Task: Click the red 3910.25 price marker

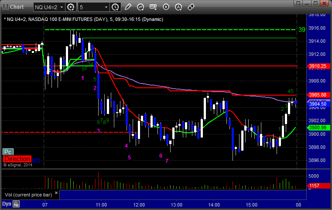Action: point(318,66)
